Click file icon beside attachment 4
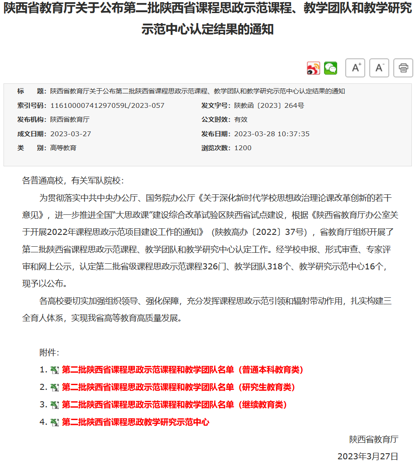This screenshot has height=465, width=414. click(55, 423)
